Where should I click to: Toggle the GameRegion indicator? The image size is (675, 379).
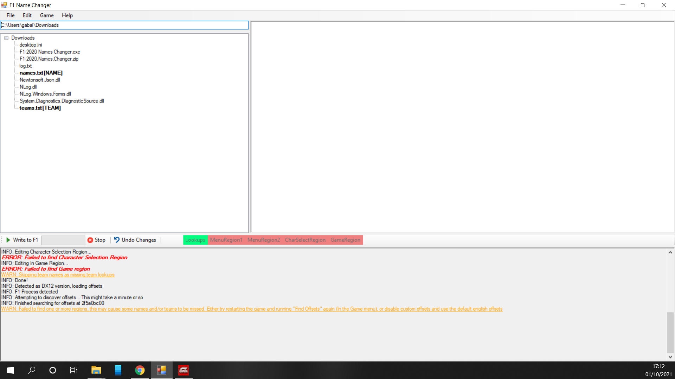(x=345, y=240)
